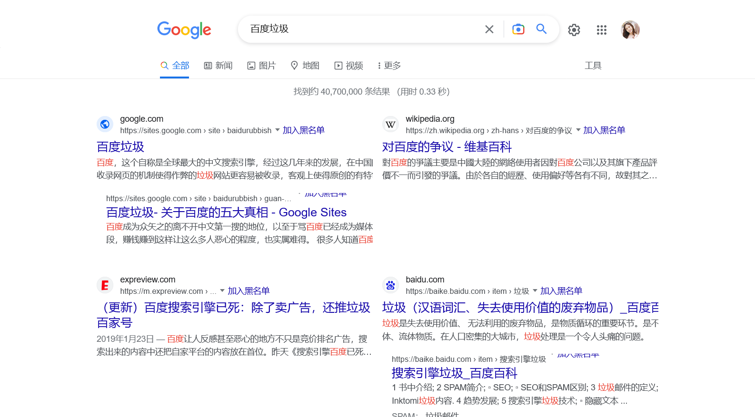Expand dropdown arrow beside baike.baidu.com 垃圾 URL
Viewport: 755px width, 417px height.
[535, 291]
